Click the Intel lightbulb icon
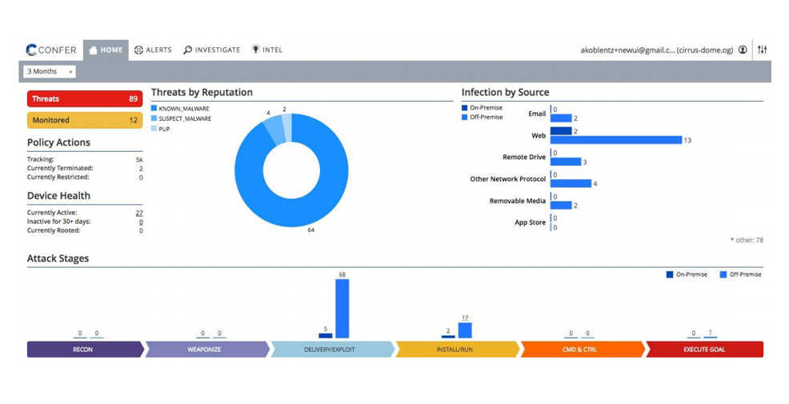 point(255,50)
